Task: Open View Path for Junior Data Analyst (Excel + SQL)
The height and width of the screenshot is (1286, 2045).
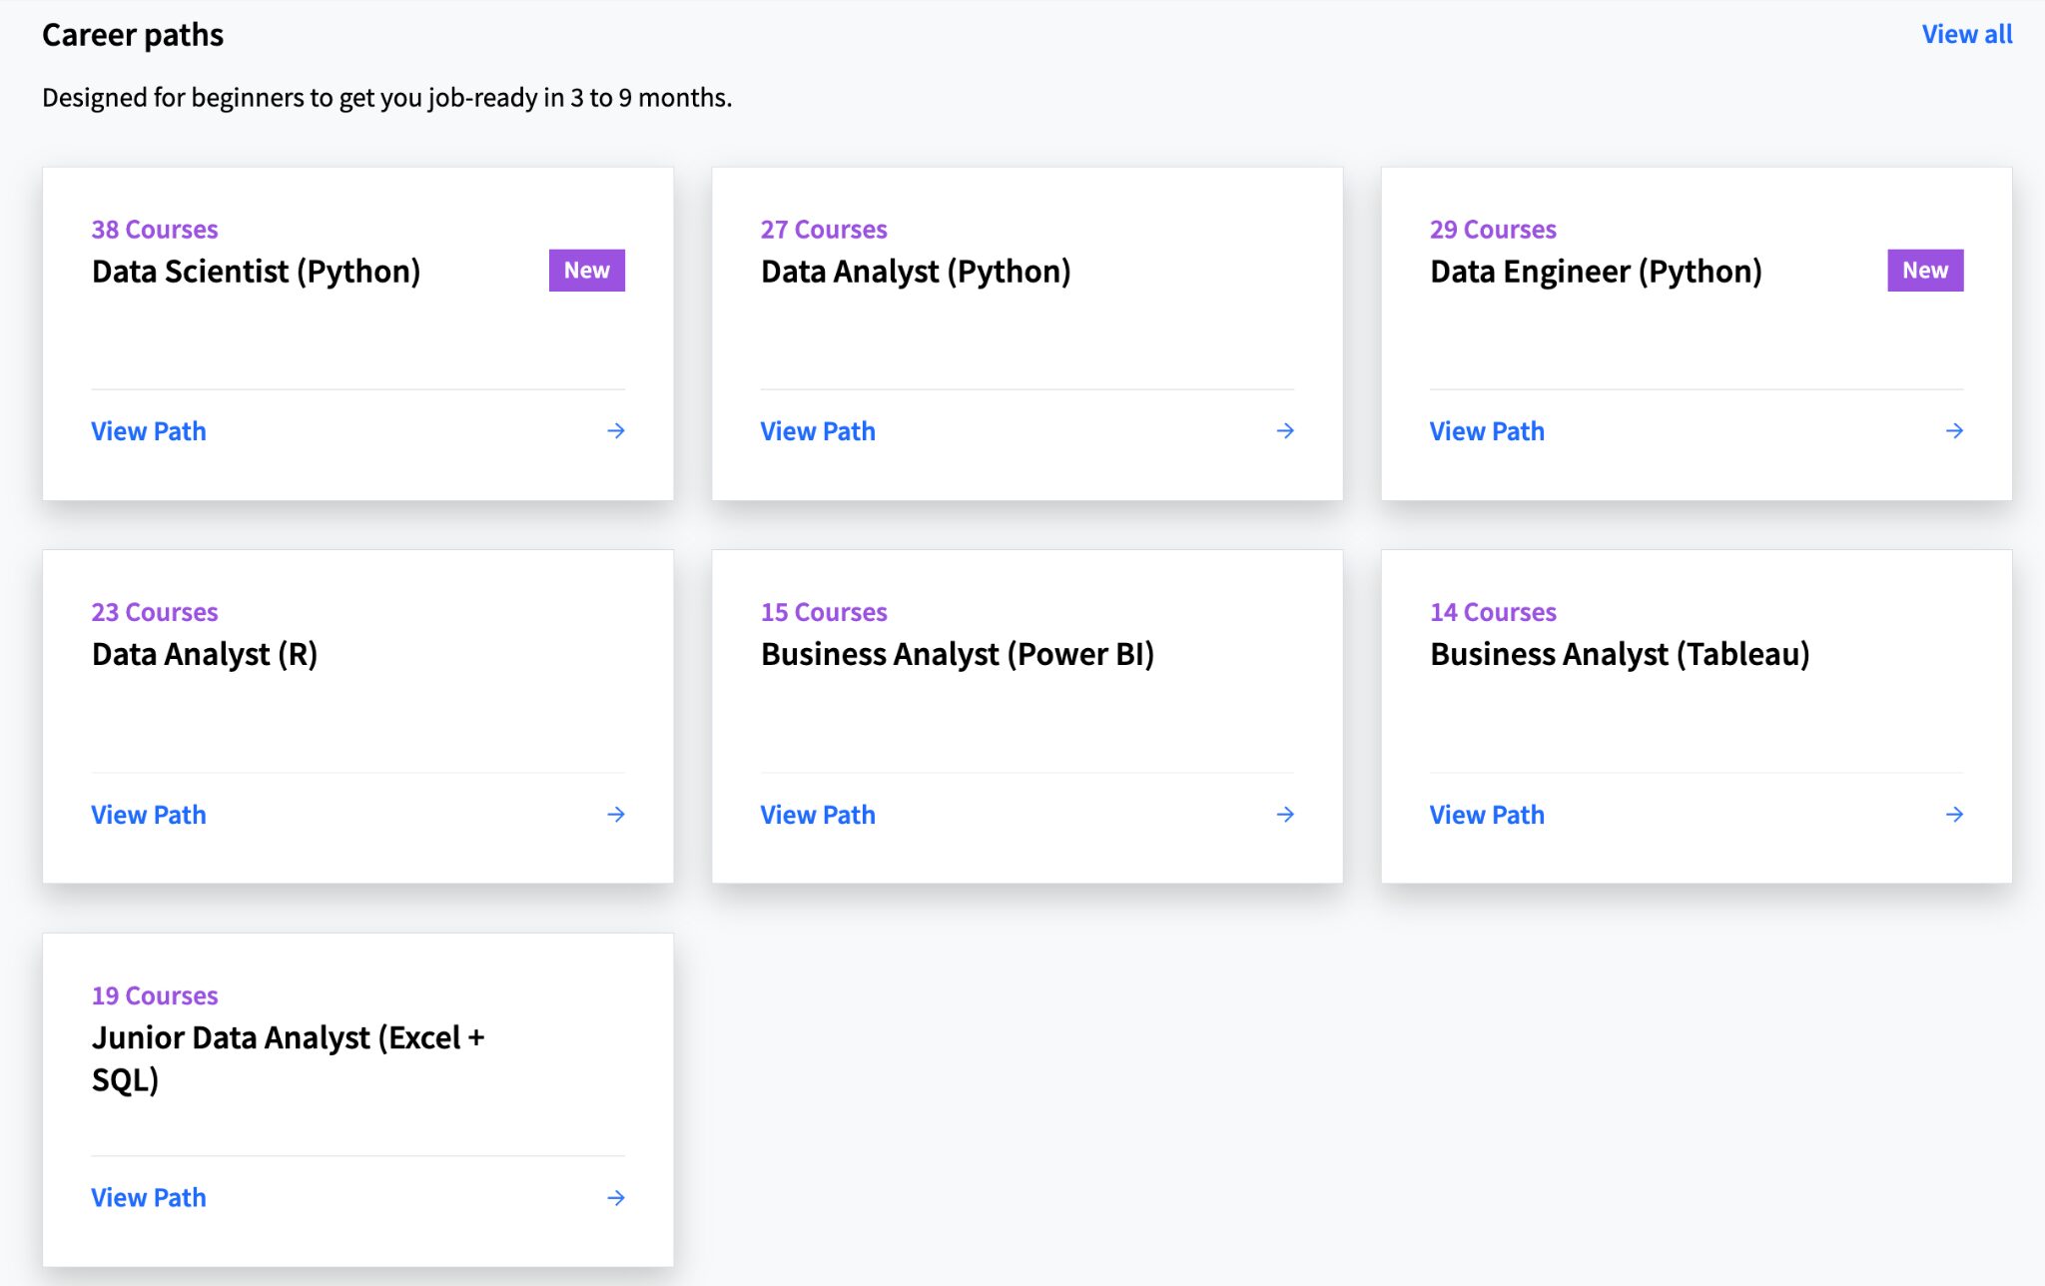Action: [148, 1197]
